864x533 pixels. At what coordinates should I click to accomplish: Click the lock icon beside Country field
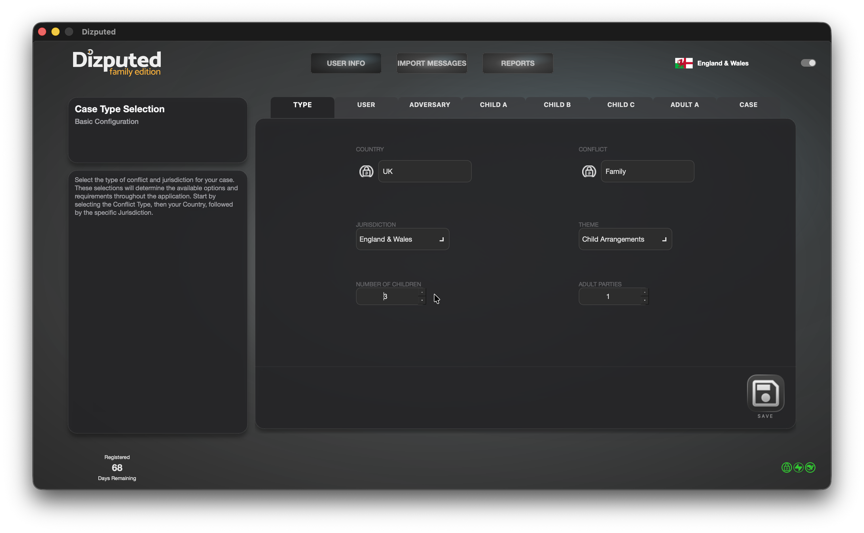pos(366,172)
